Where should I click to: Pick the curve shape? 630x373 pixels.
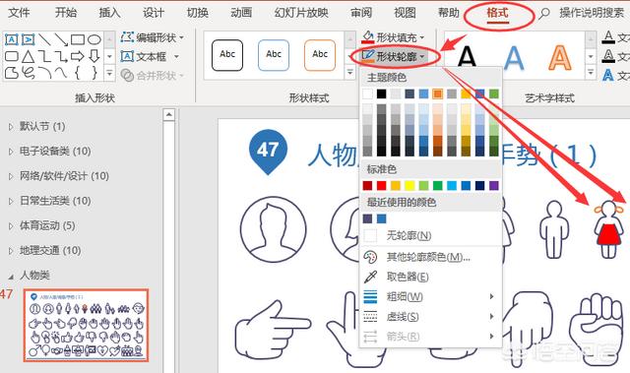pyautogui.click(x=61, y=73)
